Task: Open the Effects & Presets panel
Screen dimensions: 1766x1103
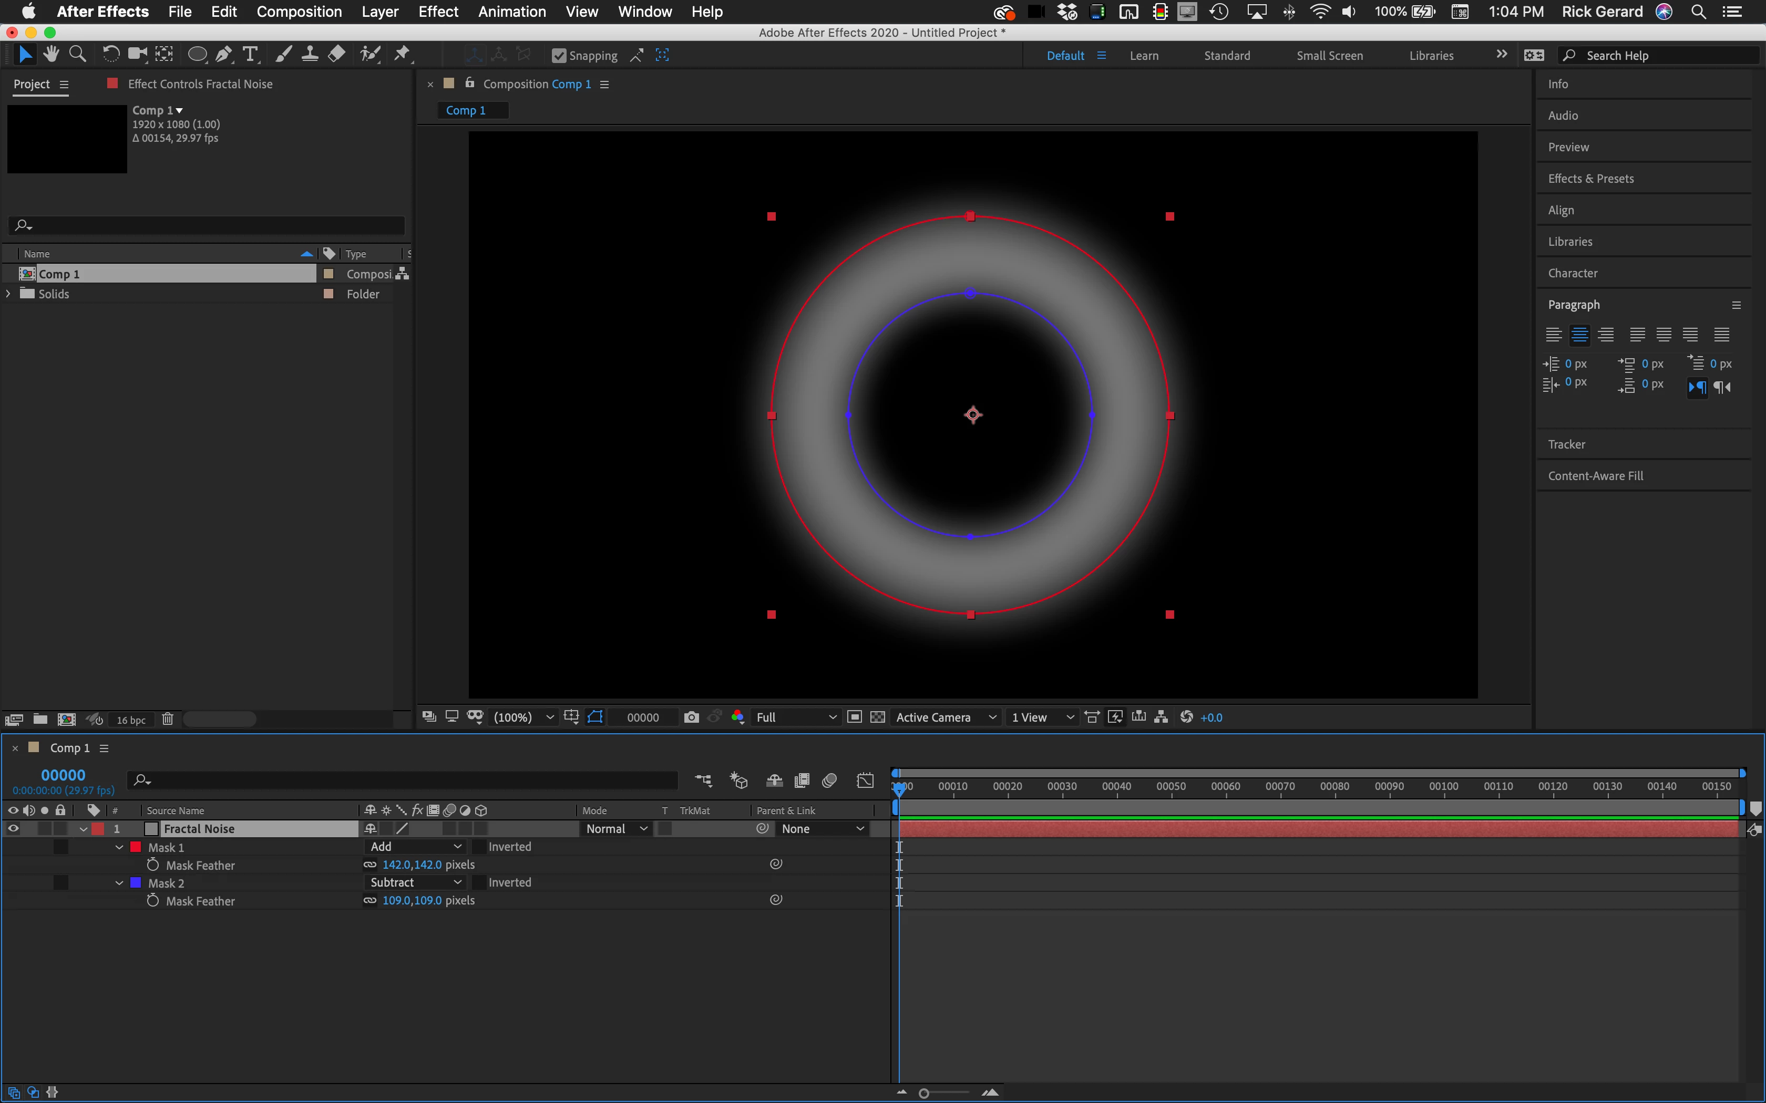Action: (1591, 179)
